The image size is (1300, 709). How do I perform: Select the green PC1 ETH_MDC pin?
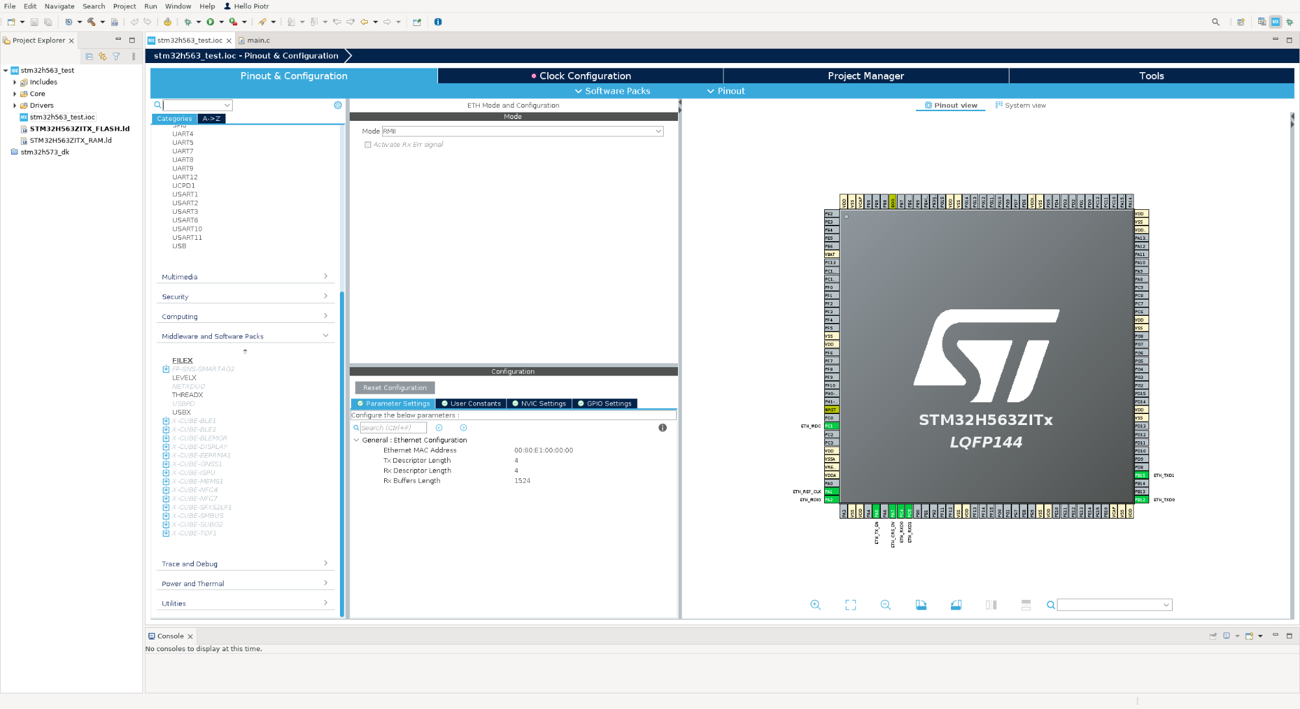click(831, 426)
